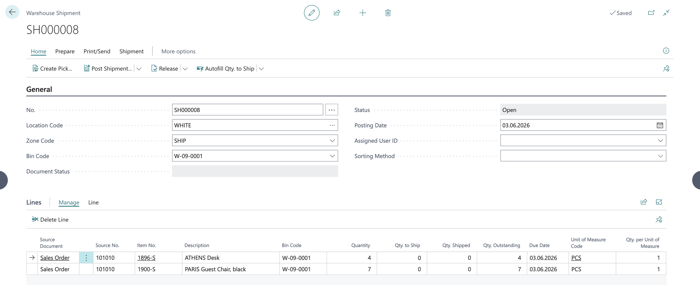Screen dimensions: 700x285
Task: Show the info pane icon
Action: pos(666,51)
